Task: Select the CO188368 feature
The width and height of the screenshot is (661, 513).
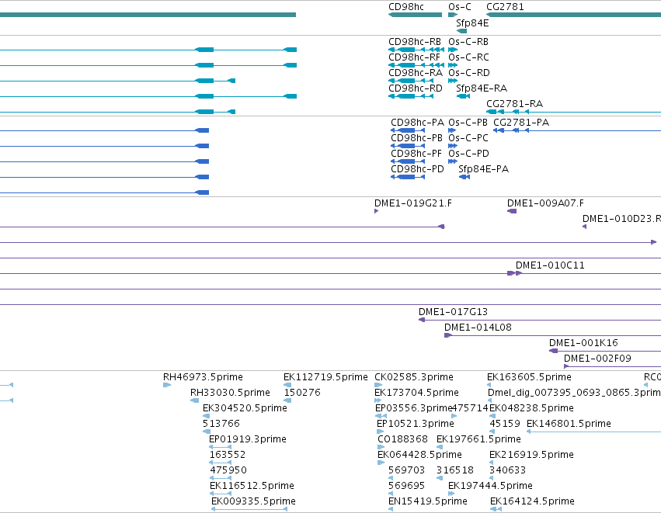Action: [402, 440]
